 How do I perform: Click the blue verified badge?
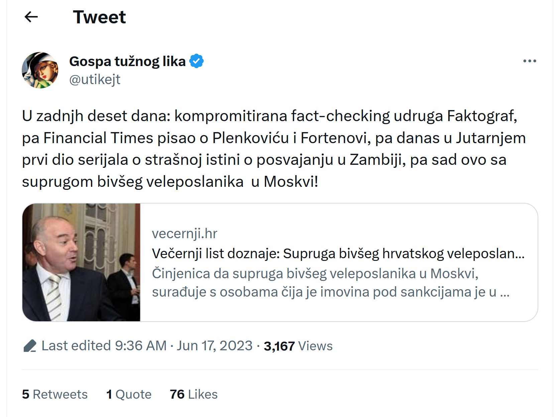tap(197, 61)
